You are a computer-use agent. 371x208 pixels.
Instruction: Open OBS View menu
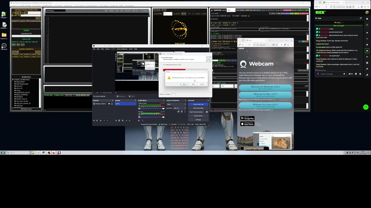point(102,49)
